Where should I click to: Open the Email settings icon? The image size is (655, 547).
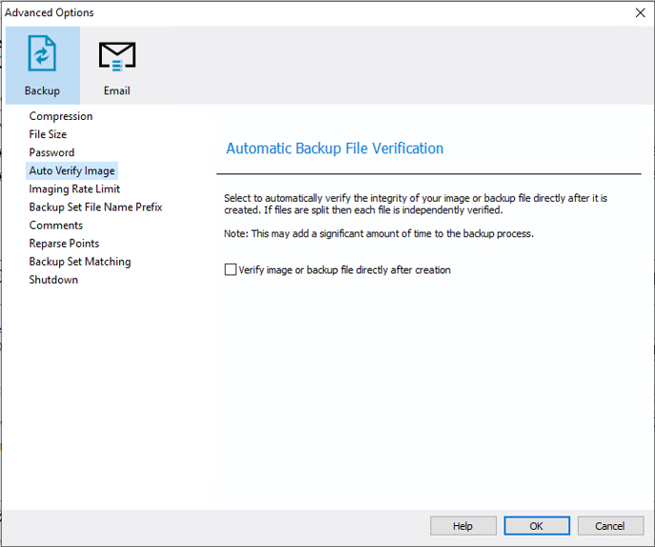(117, 65)
